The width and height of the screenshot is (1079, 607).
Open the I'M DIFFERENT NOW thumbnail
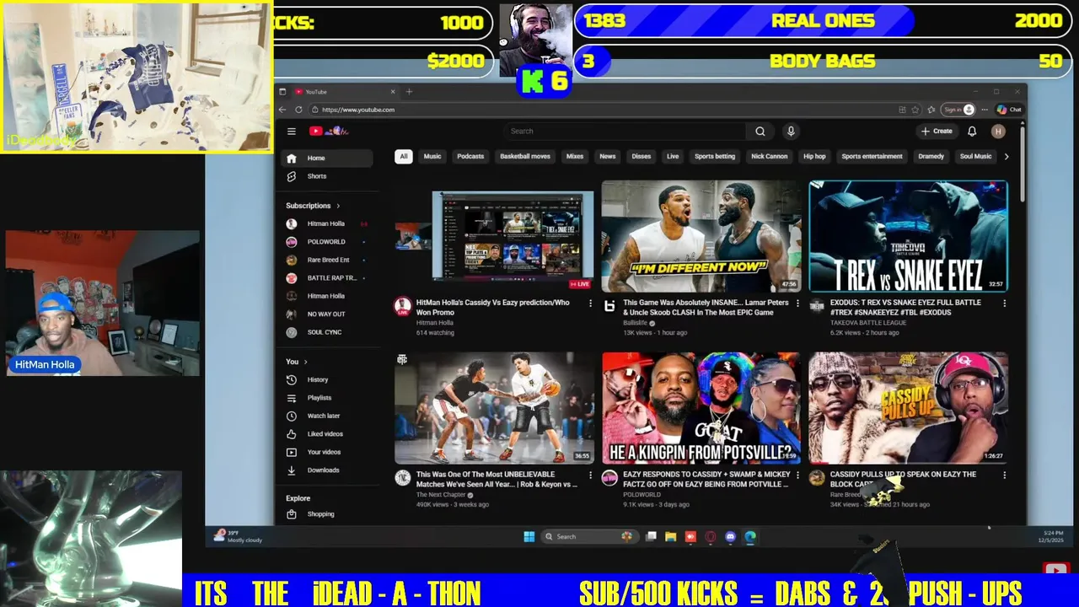[701, 236]
